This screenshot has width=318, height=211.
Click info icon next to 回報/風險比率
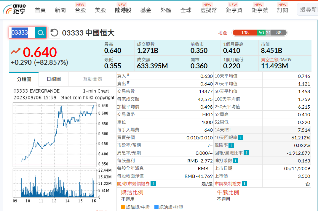pos(246,153)
